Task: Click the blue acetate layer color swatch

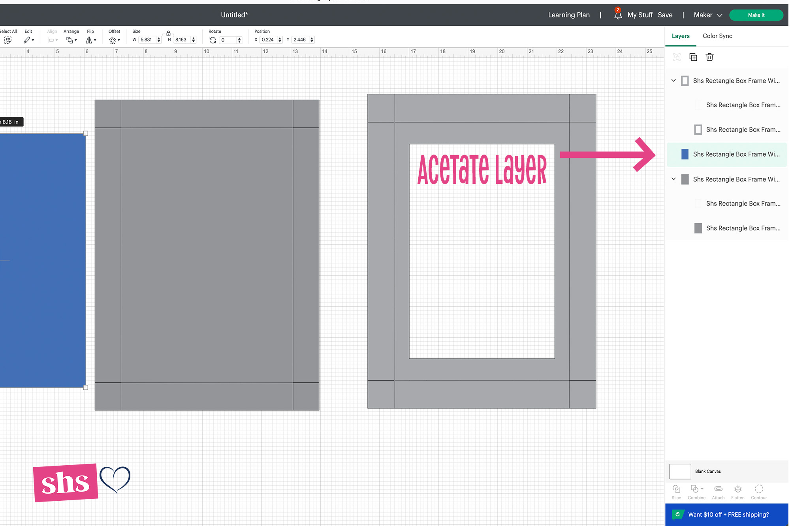Action: [x=685, y=154]
